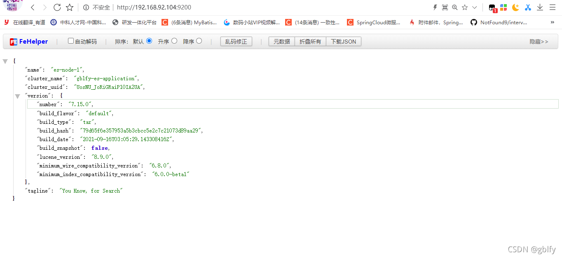Go forward to the next page
This screenshot has height=258, width=562.
pyautogui.click(x=45, y=7)
